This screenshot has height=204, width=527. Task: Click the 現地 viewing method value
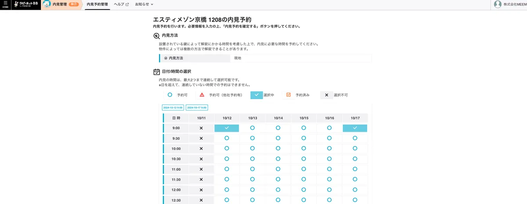coord(238,58)
